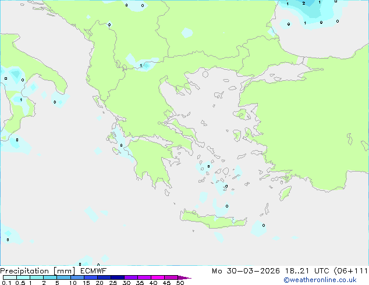The width and height of the screenshot is (369, 285).
Task: Click the '0.5' legend scale label
Action: (x=20, y=283)
